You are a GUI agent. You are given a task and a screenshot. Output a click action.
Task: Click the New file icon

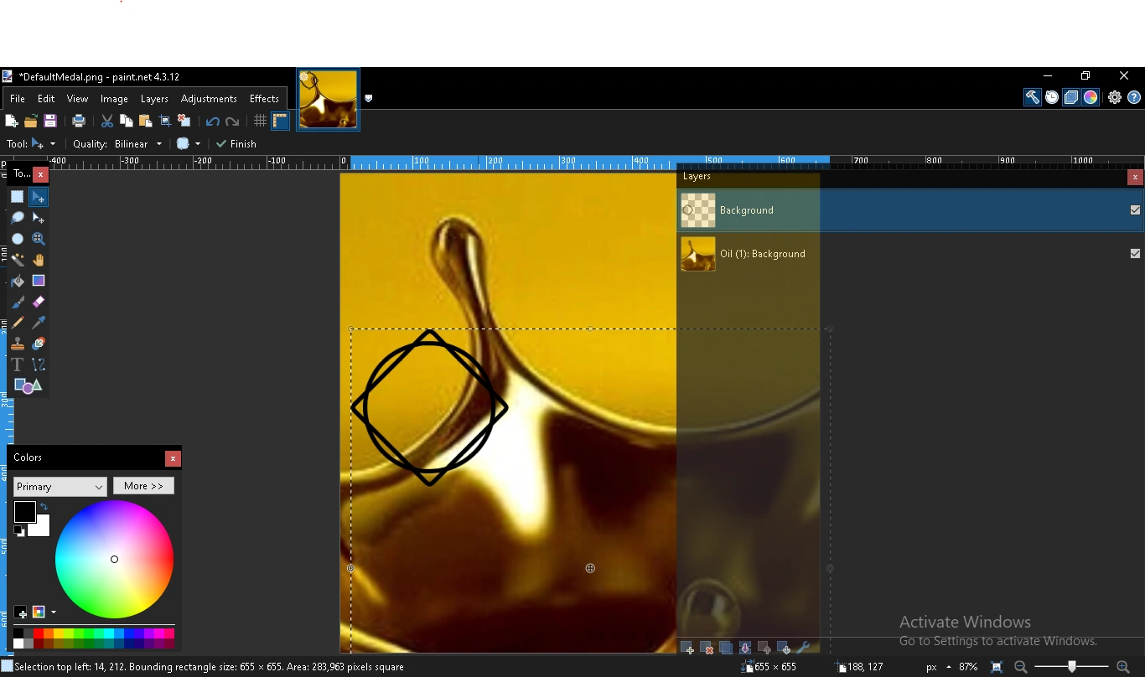12,121
